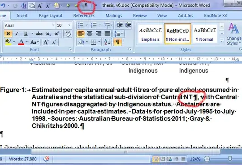Click the Numbering list icon
242x165 pixels.
94,25
